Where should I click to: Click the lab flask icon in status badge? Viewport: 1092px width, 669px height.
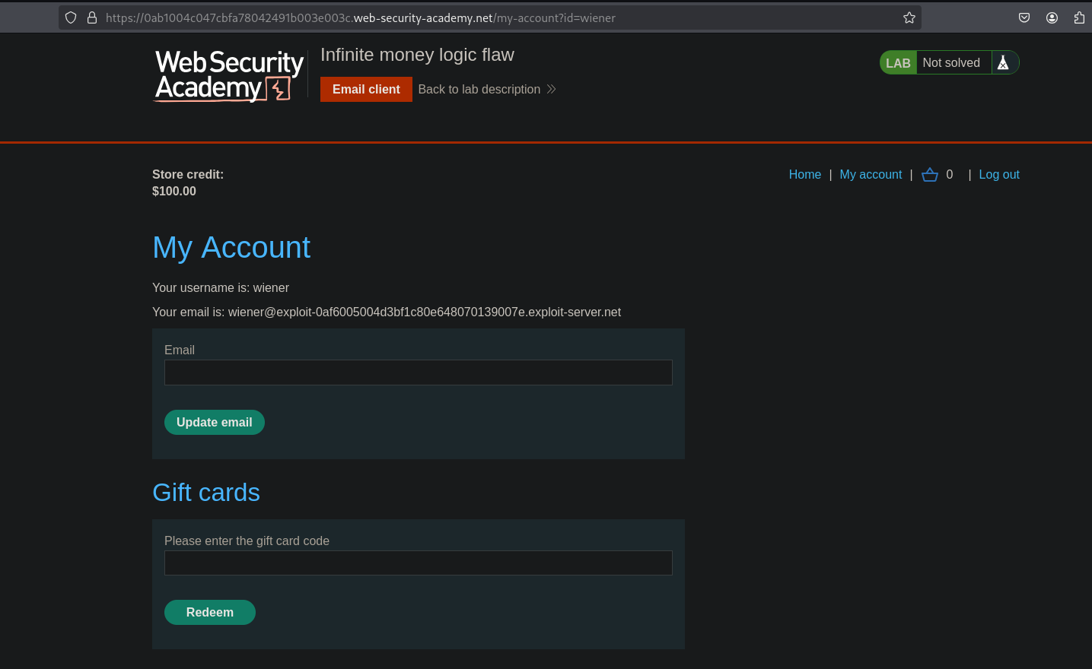click(x=1003, y=63)
